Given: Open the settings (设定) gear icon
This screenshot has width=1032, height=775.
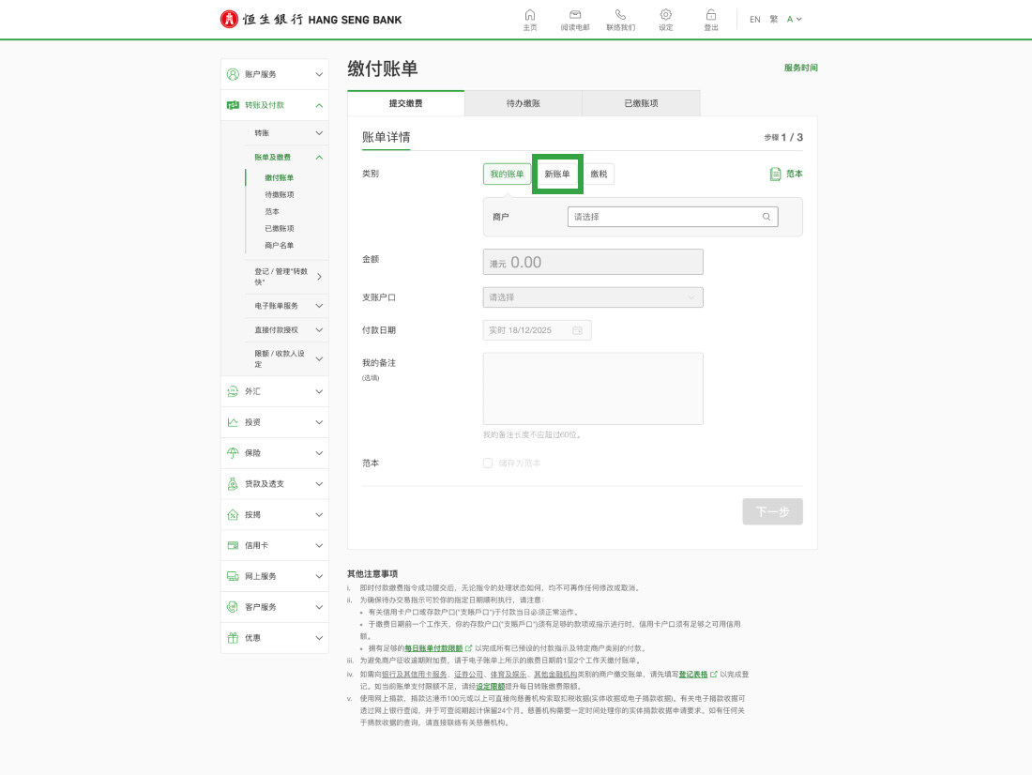Looking at the screenshot, I should (x=665, y=15).
